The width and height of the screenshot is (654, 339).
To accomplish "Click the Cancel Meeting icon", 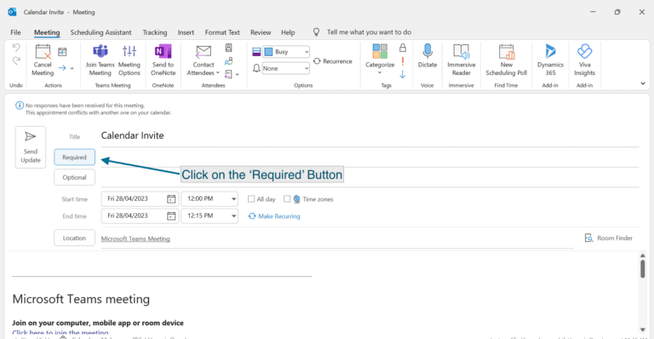I will [x=43, y=60].
